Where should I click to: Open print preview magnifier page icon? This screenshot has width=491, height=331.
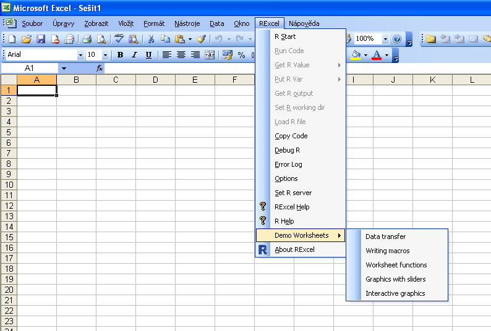pos(101,39)
